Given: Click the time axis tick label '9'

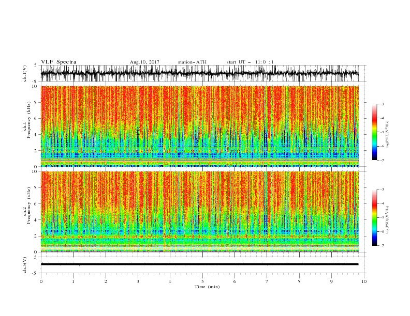Looking at the screenshot, I should tap(331, 281).
